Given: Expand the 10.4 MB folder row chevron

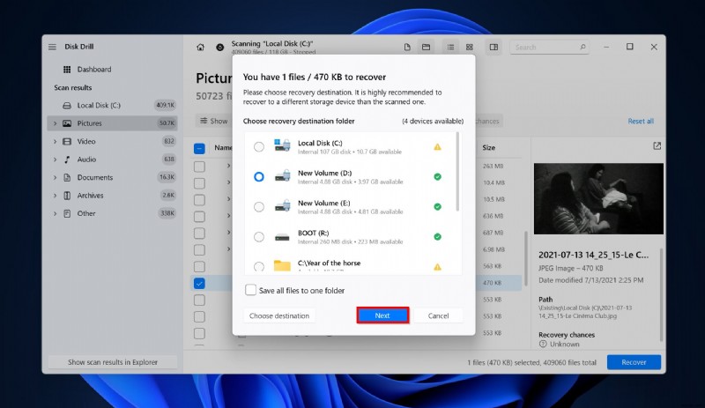Looking at the screenshot, I should [x=228, y=182].
